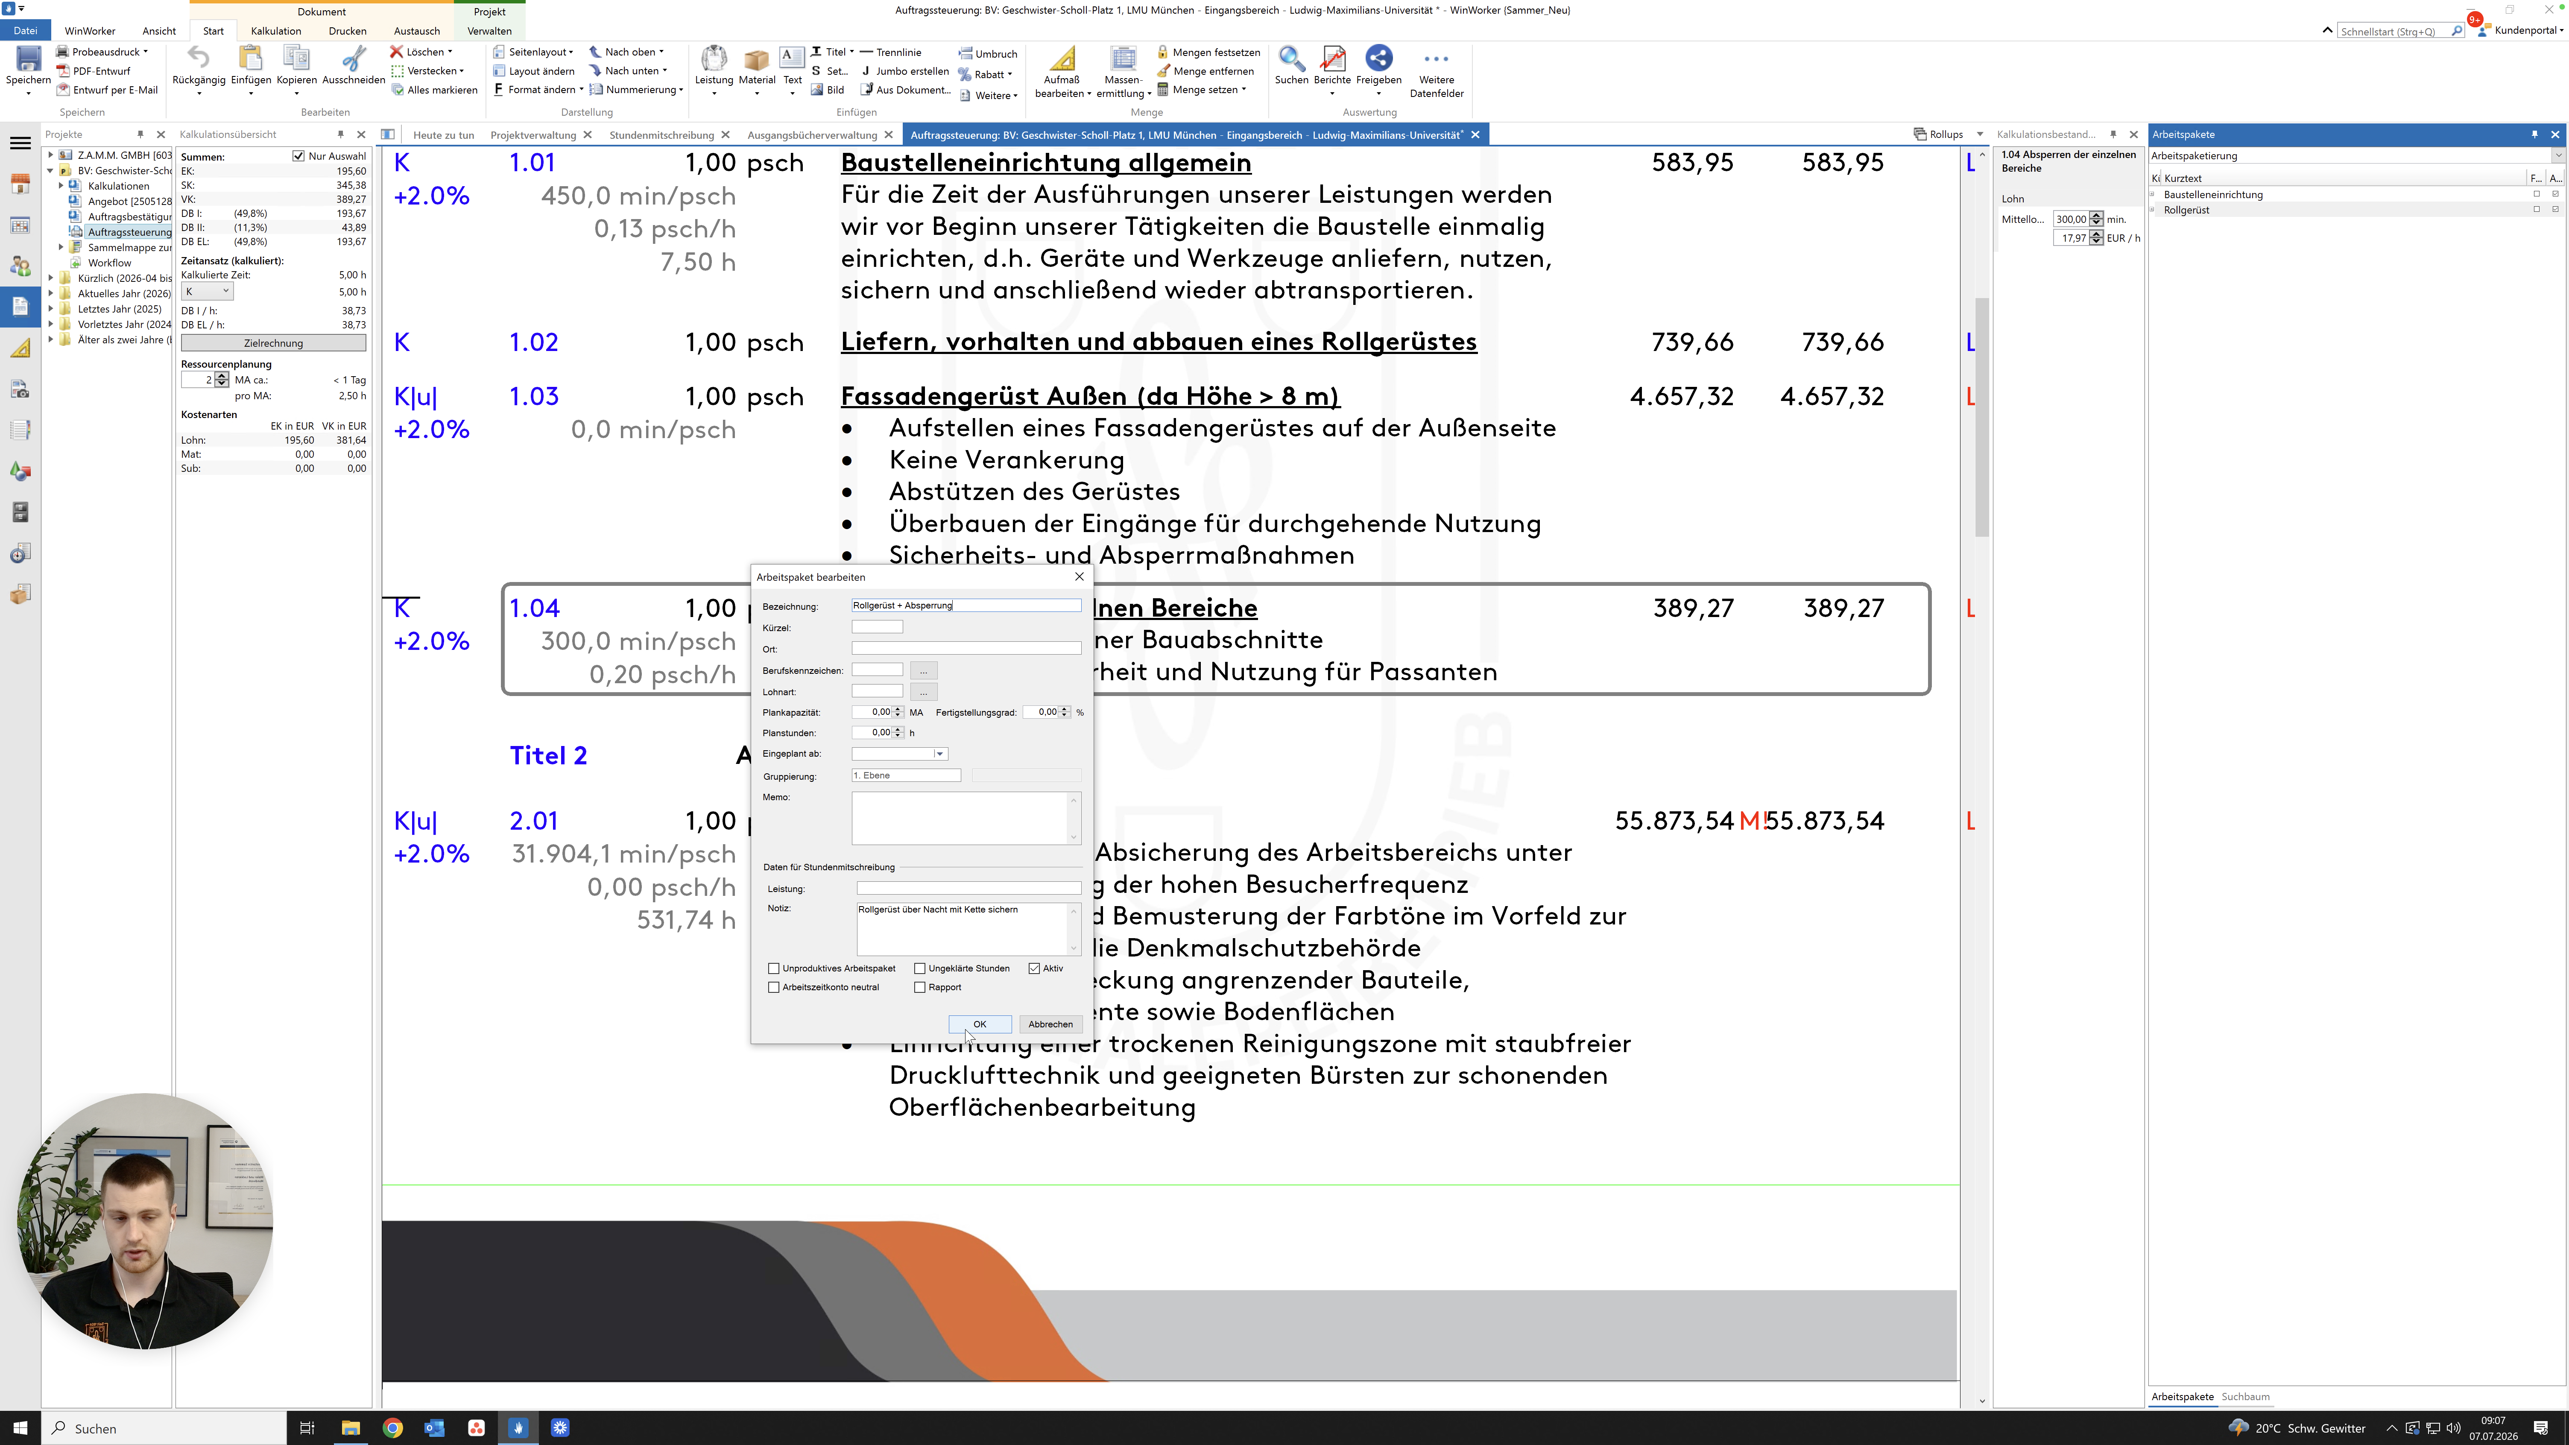
Task: Open the Berichte report icon
Action: 1332,60
